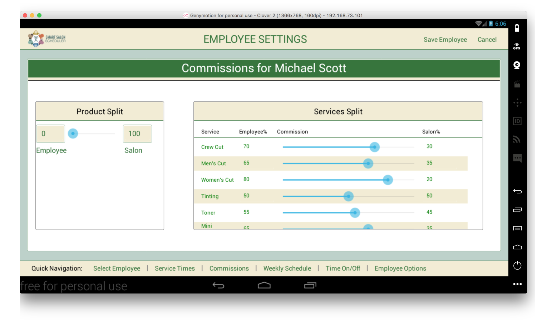The width and height of the screenshot is (547, 322).
Task: Open the GPS widget in sidebar
Action: pos(517,46)
